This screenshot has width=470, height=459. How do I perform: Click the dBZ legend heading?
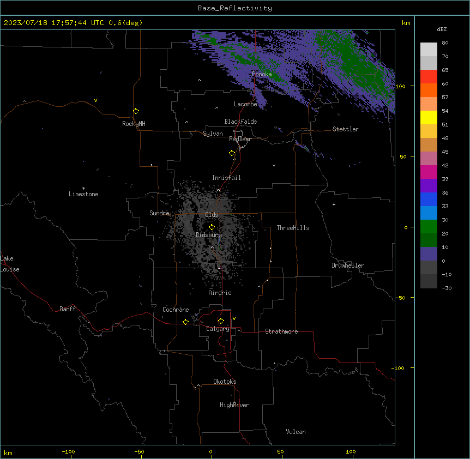point(442,29)
